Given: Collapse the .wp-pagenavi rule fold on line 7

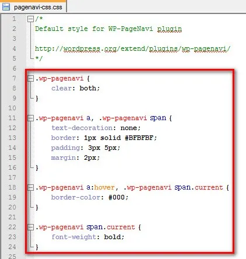Looking at the screenshot, I should tap(30, 78).
